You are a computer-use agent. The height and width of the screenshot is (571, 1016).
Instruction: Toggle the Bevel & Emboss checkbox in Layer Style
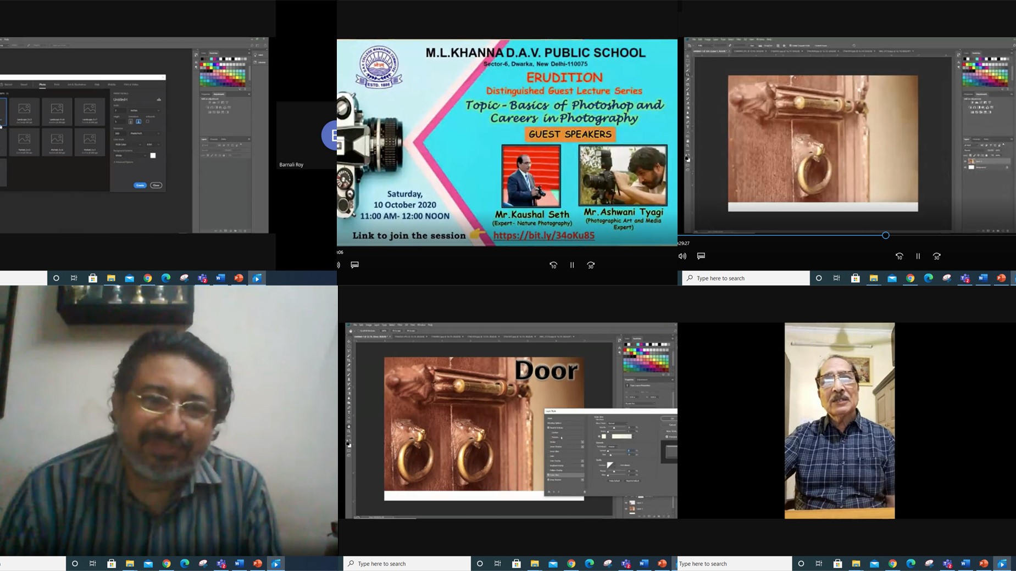point(548,428)
